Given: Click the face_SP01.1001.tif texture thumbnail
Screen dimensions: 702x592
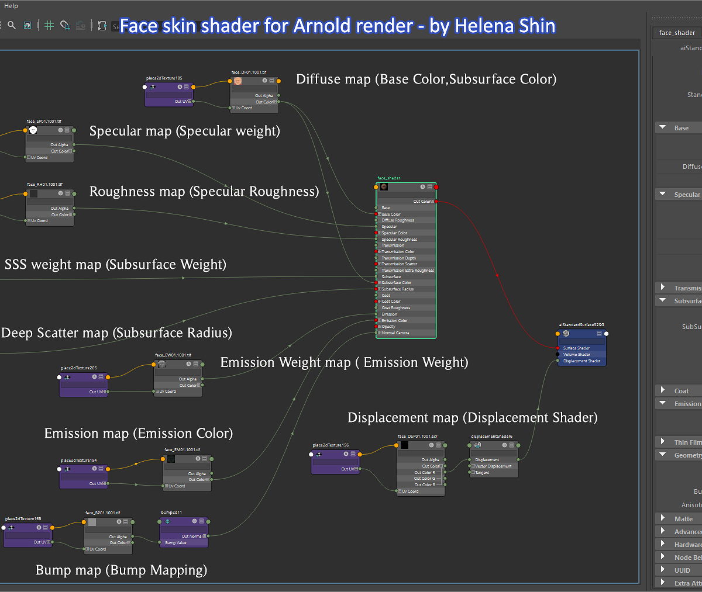Looking at the screenshot, I should tap(33, 130).
